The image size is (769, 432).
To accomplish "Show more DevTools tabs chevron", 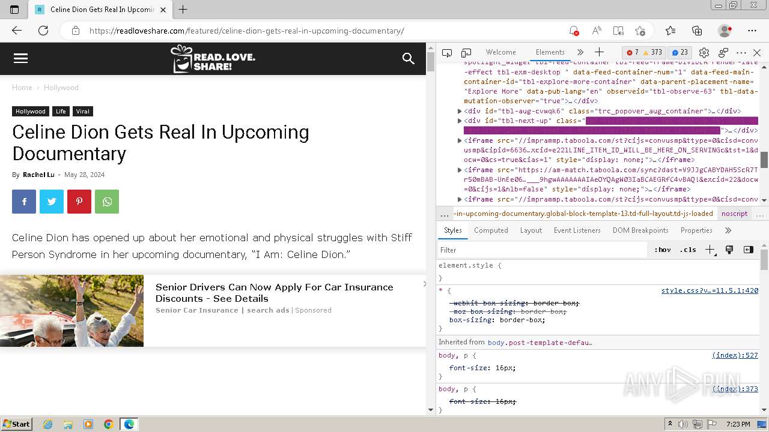I will [x=580, y=53].
